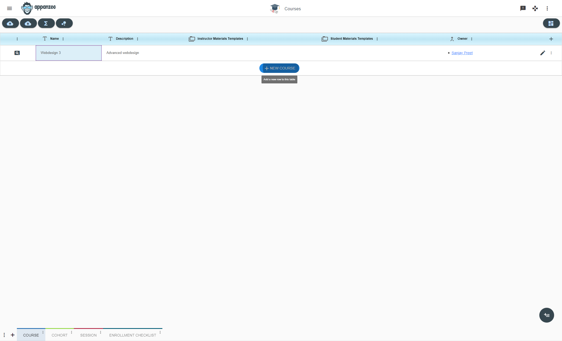Image resolution: width=562 pixels, height=341 pixels.
Task: Open the Name column options menu
Action: [x=63, y=39]
